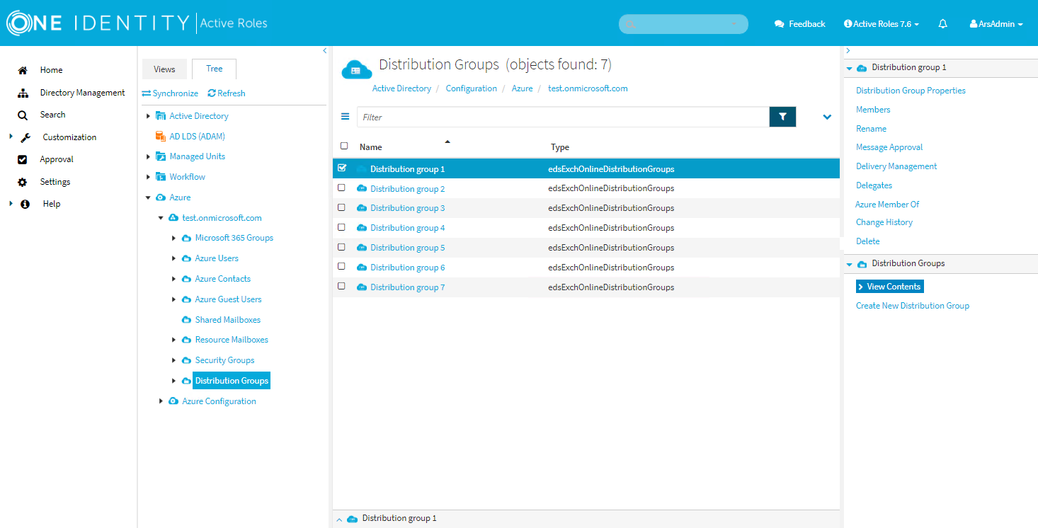Click the Feedback speech bubble icon
1038x528 pixels.
[780, 24]
